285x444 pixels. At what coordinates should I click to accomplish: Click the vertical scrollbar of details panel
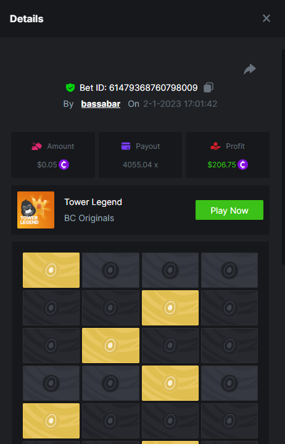[283, 157]
